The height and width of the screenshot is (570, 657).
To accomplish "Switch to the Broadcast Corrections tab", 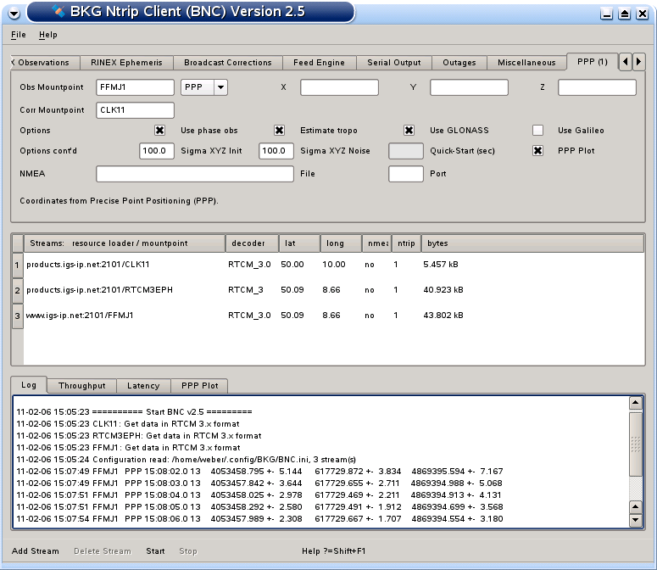I will coord(227,63).
